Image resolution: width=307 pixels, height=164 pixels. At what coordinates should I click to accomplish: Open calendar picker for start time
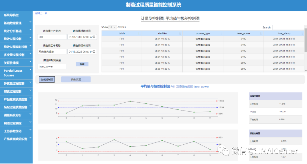(x=94, y=37)
